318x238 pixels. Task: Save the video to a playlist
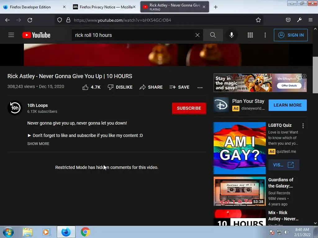(x=179, y=87)
